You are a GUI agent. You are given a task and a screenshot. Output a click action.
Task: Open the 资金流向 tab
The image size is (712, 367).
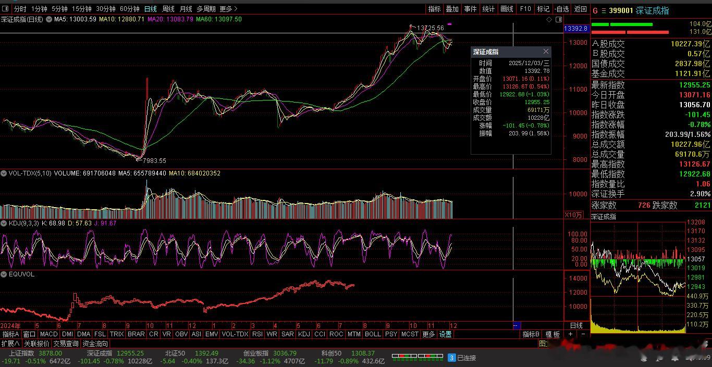coord(95,344)
